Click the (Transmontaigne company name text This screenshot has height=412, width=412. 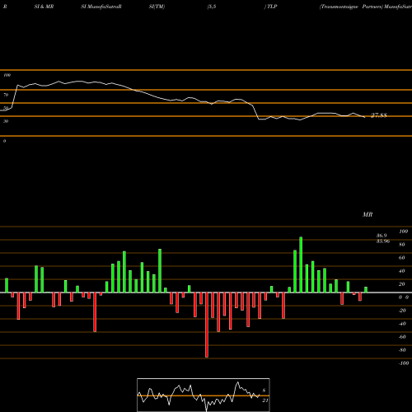click(x=339, y=7)
